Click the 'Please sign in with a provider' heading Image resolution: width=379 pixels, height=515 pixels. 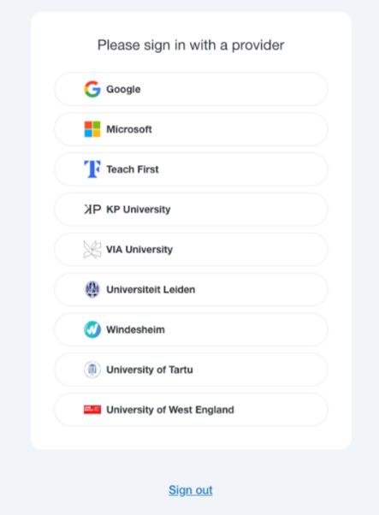[x=191, y=45]
